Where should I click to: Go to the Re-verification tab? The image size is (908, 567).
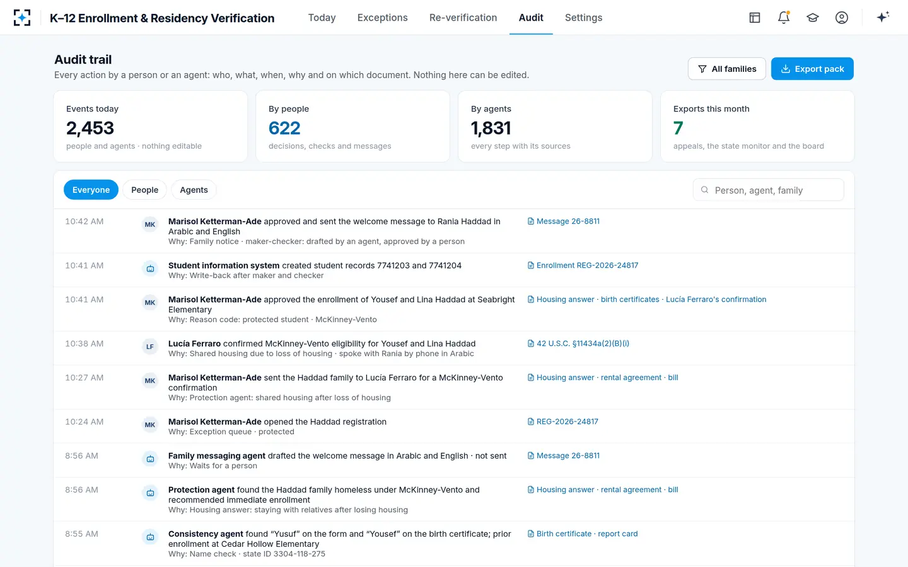coord(463,18)
